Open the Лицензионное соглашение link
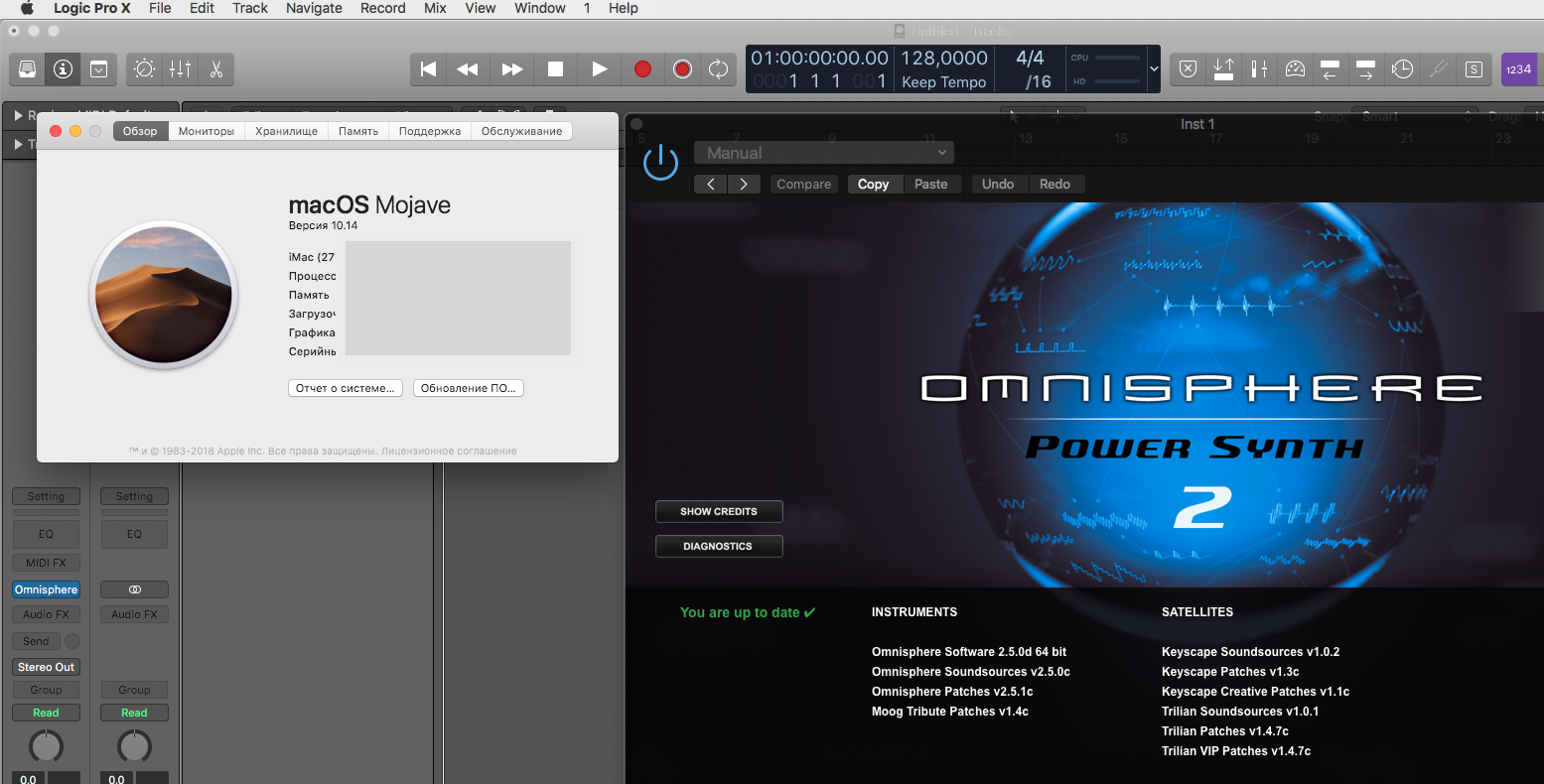Screen dimensions: 1544x784 coord(449,451)
